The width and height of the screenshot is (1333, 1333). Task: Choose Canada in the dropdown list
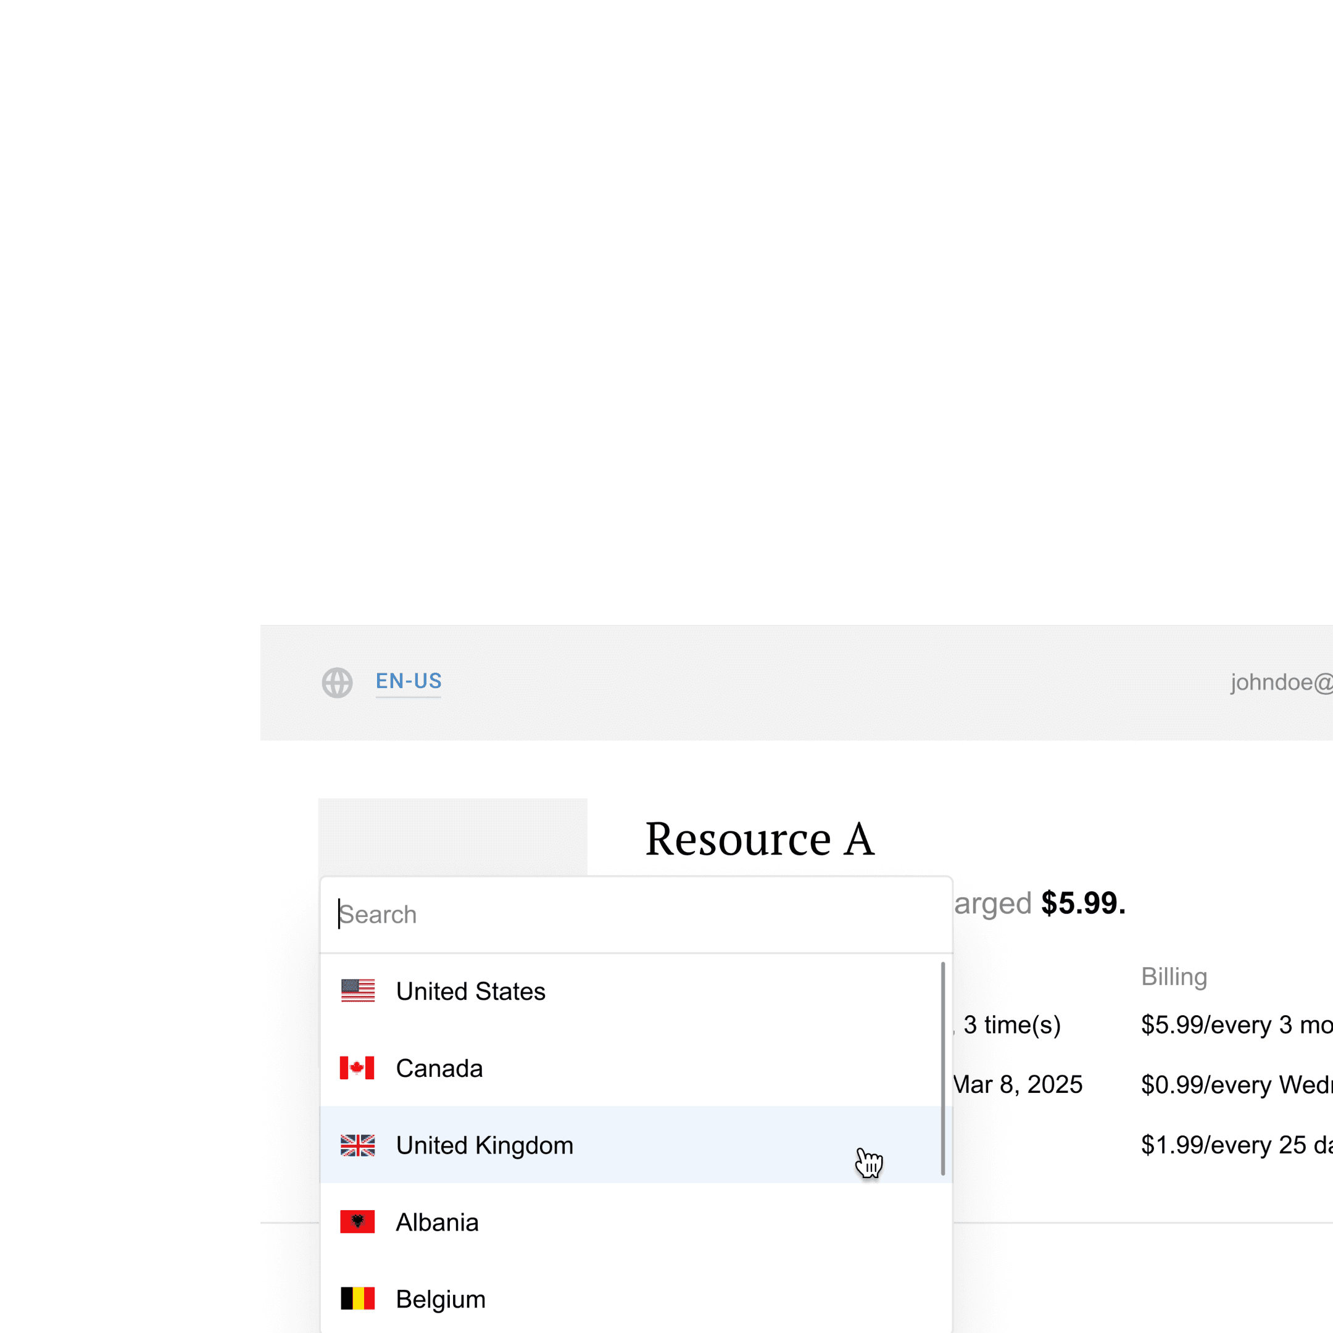pyautogui.click(x=439, y=1069)
